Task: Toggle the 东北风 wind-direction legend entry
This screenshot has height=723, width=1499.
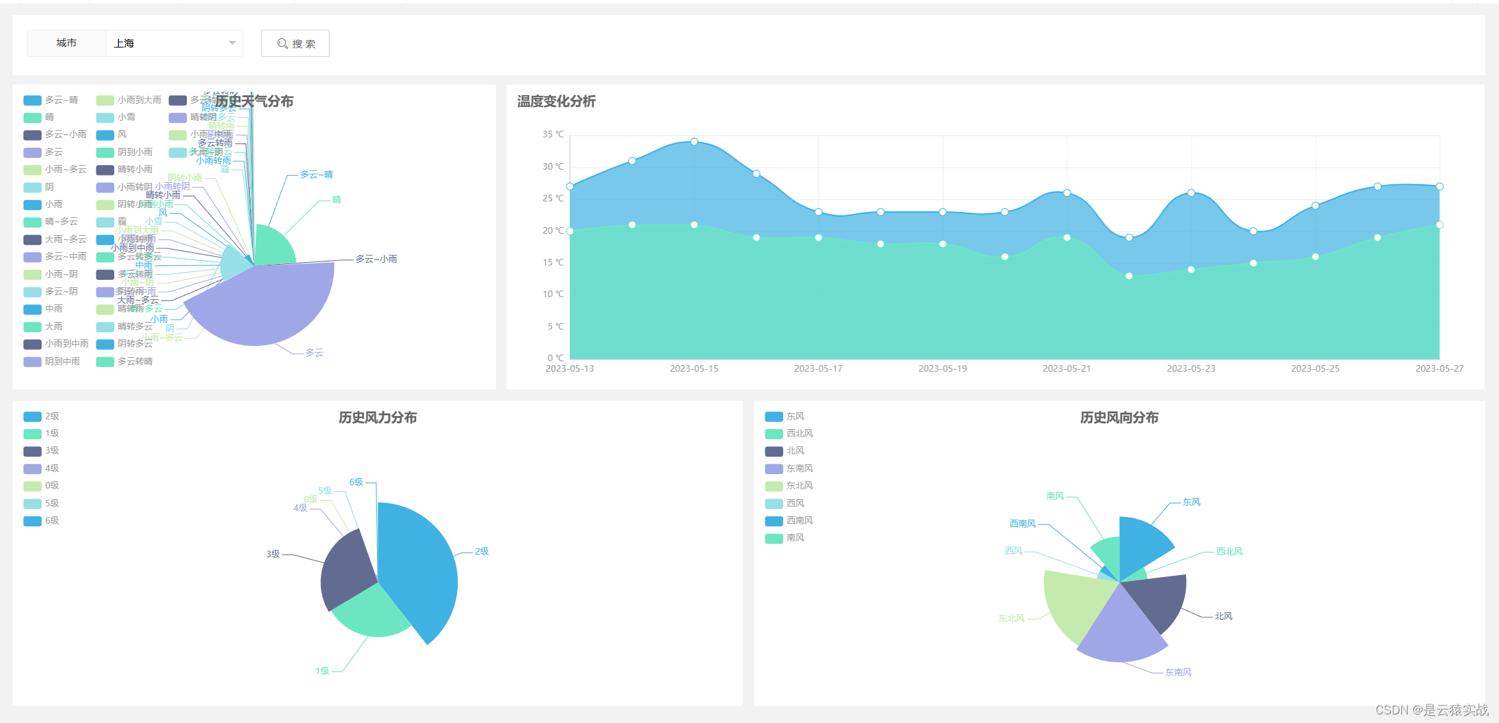Action: (x=789, y=485)
